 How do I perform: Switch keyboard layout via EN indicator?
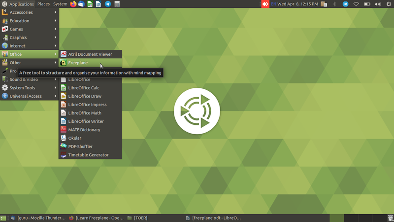tap(273, 4)
